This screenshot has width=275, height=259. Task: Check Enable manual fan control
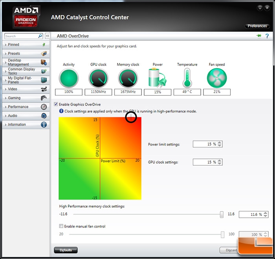[x=61, y=226]
